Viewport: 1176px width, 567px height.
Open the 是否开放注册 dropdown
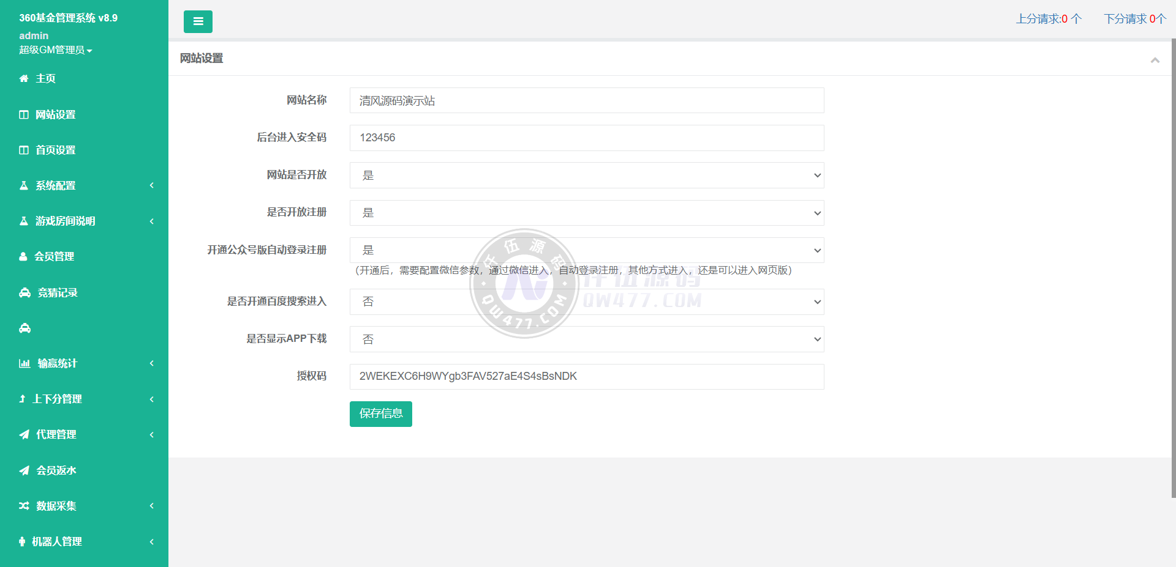coord(586,213)
